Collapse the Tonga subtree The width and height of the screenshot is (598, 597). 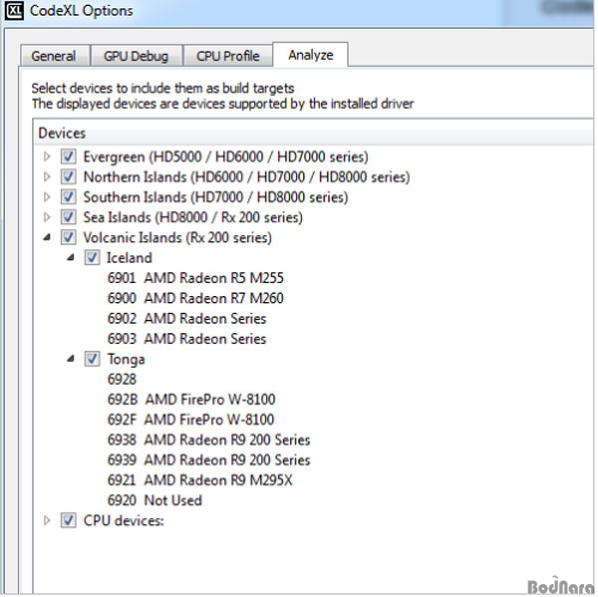pyautogui.click(x=71, y=359)
